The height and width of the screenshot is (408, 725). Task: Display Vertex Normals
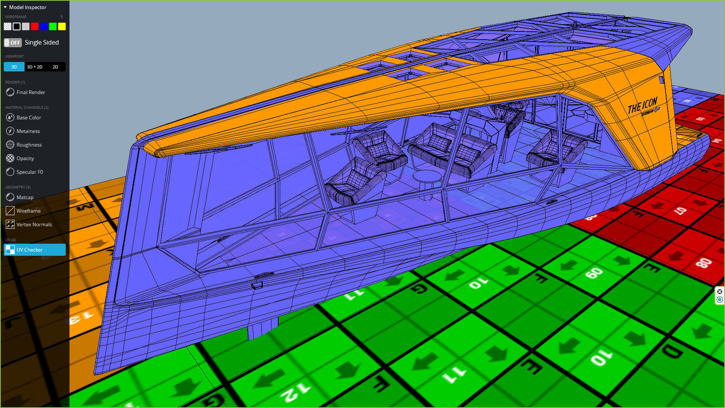[x=34, y=224]
